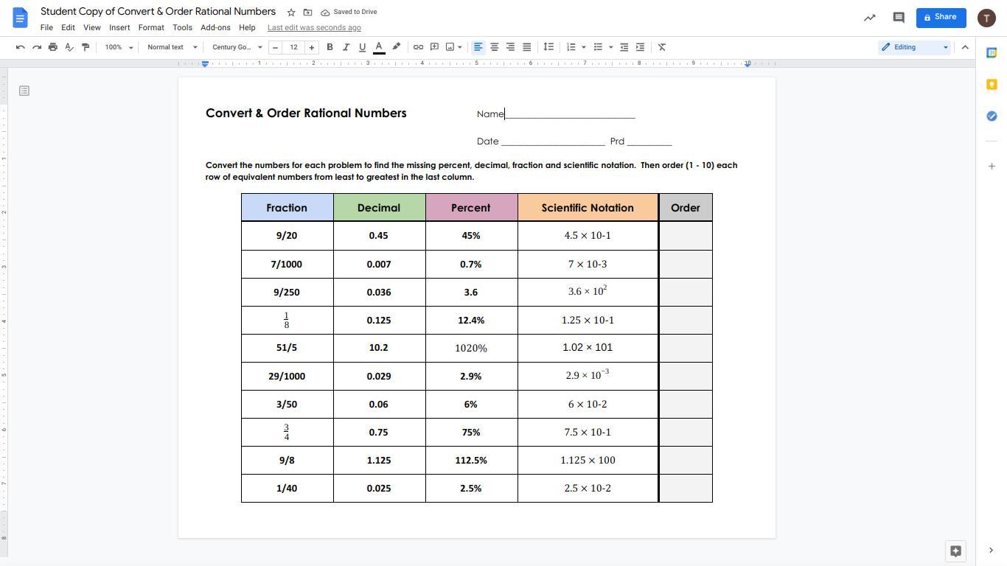Open the Google account avatar
This screenshot has width=1007, height=566.
coord(986,18)
